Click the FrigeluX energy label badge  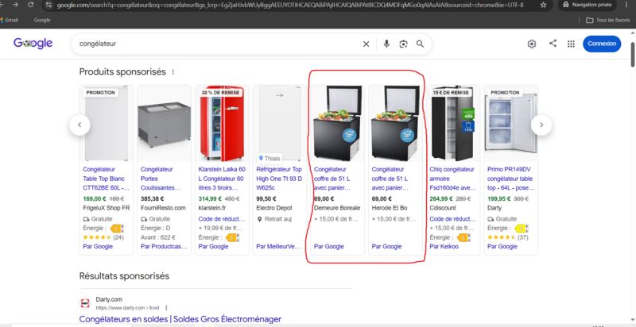[117, 229]
